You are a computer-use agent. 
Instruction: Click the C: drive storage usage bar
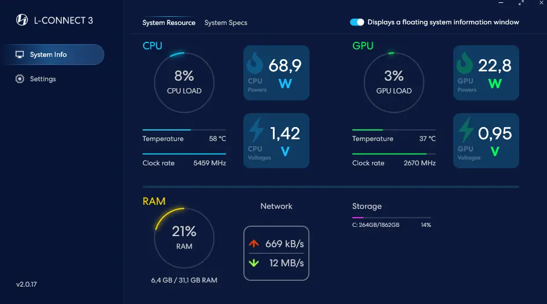391,218
